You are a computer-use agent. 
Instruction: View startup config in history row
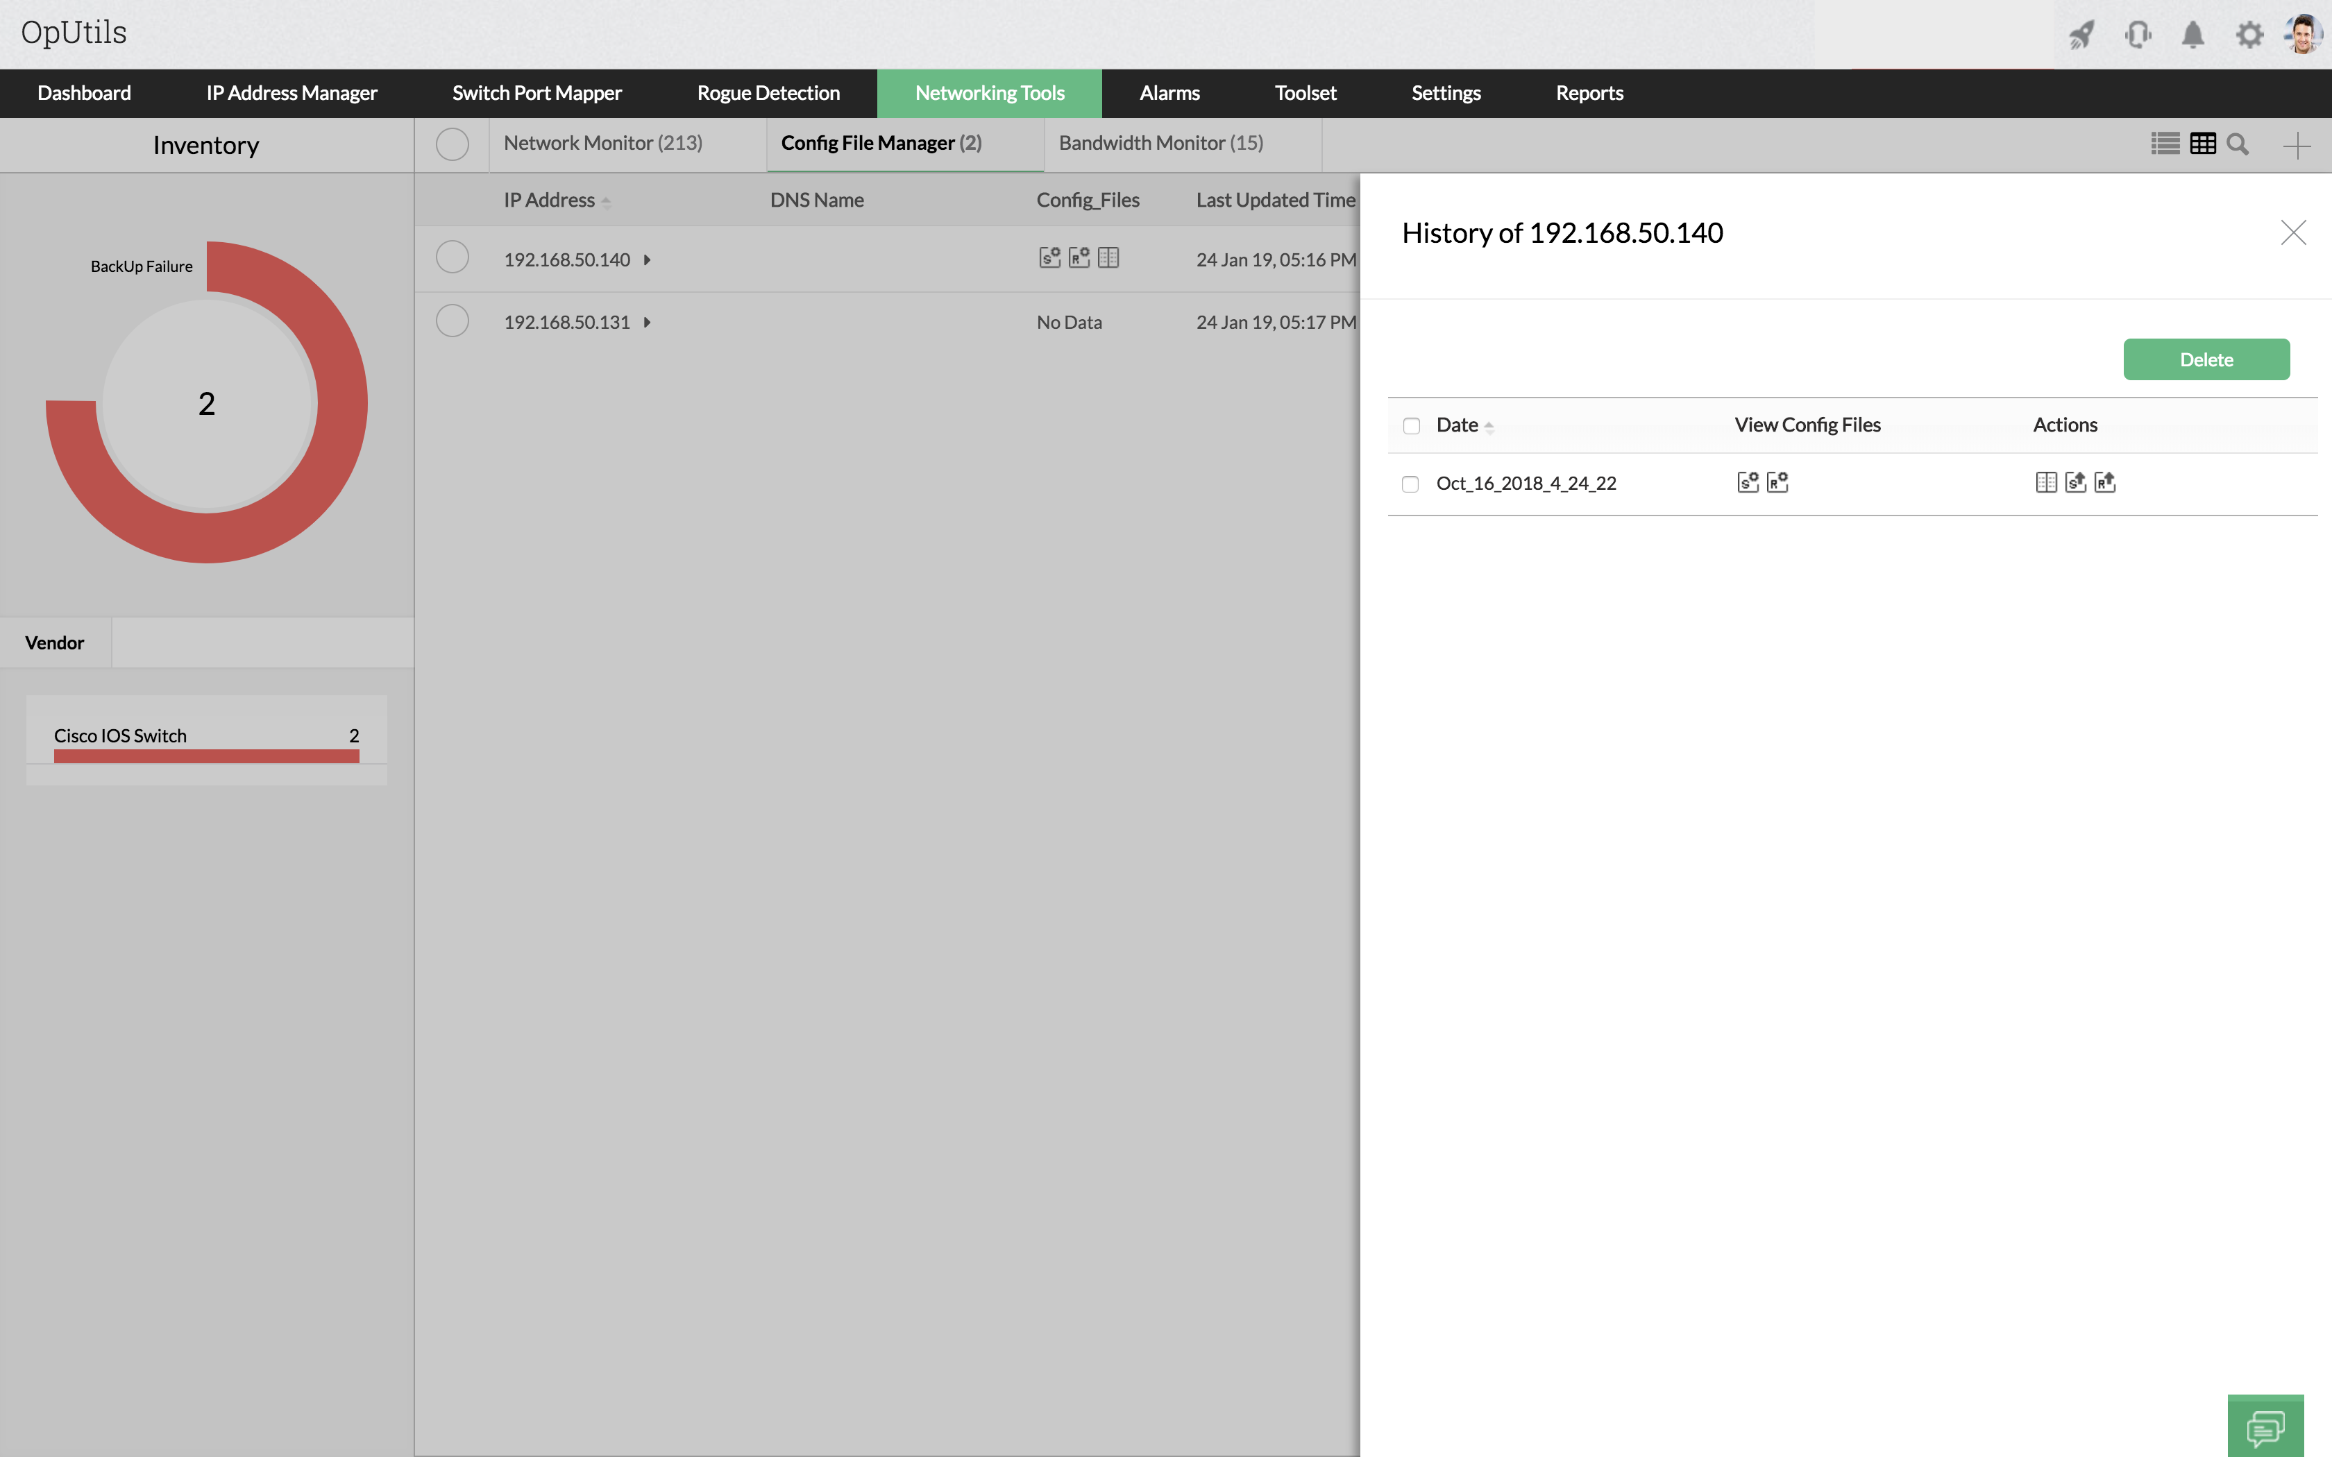point(1747,482)
